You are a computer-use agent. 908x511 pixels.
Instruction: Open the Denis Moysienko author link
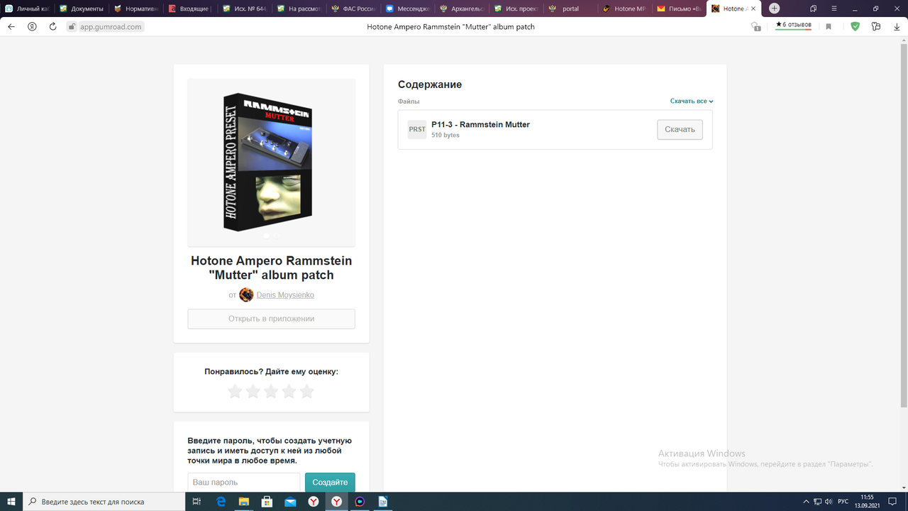pyautogui.click(x=285, y=295)
